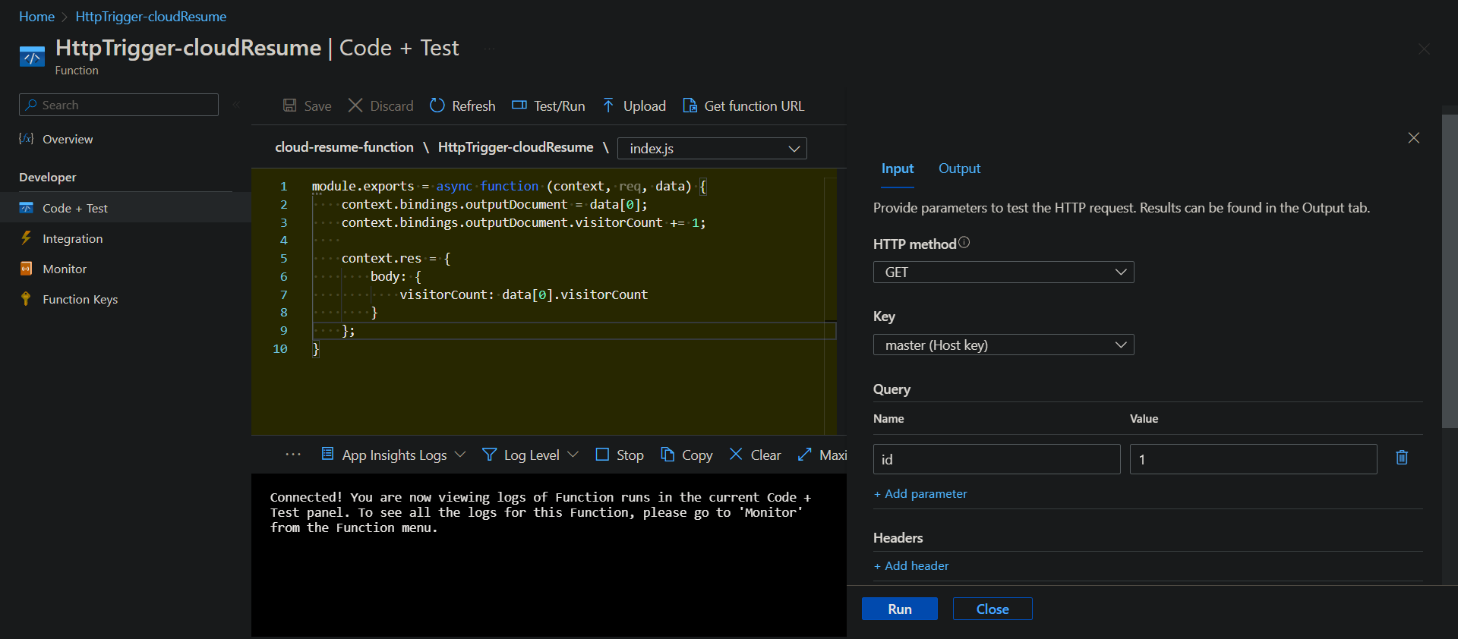The width and height of the screenshot is (1458, 639).
Task: Run the function test
Action: (900, 609)
